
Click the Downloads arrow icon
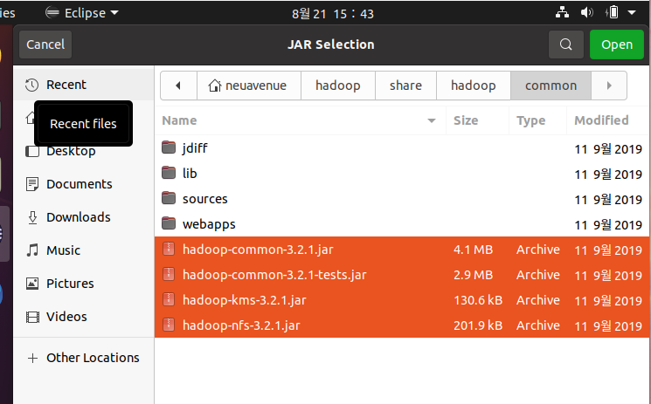[32, 217]
